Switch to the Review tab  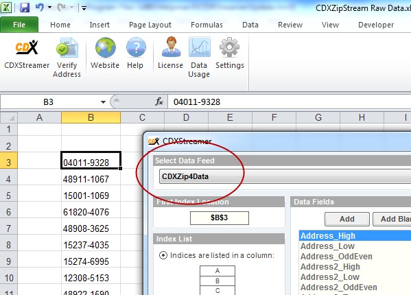[x=290, y=25]
